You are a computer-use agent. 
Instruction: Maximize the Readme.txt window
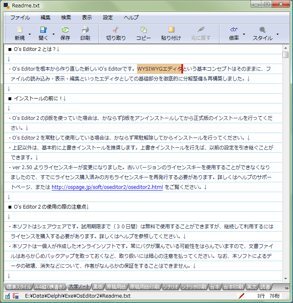(x=267, y=5)
